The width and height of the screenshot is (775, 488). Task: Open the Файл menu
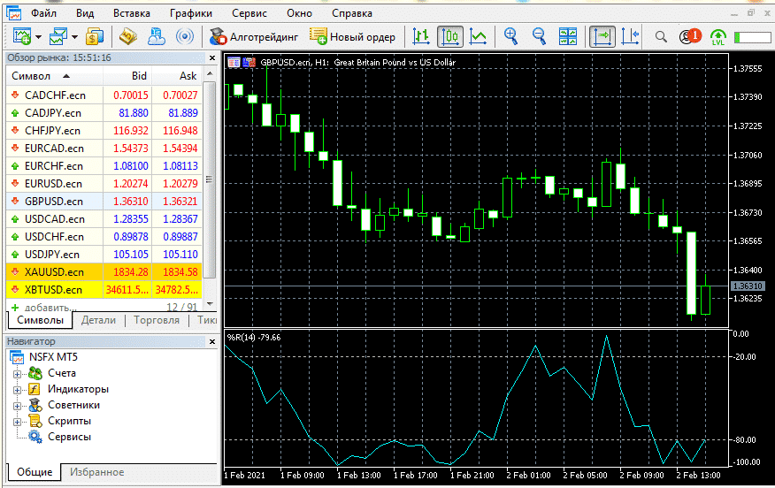(43, 13)
